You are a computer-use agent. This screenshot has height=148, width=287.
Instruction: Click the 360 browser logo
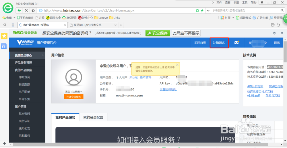pos(8,8)
